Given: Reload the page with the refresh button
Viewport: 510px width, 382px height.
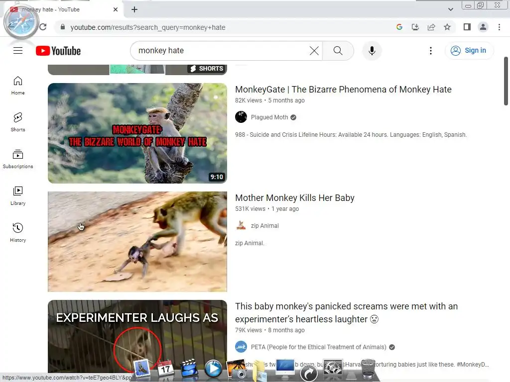Looking at the screenshot, I should pyautogui.click(x=43, y=27).
